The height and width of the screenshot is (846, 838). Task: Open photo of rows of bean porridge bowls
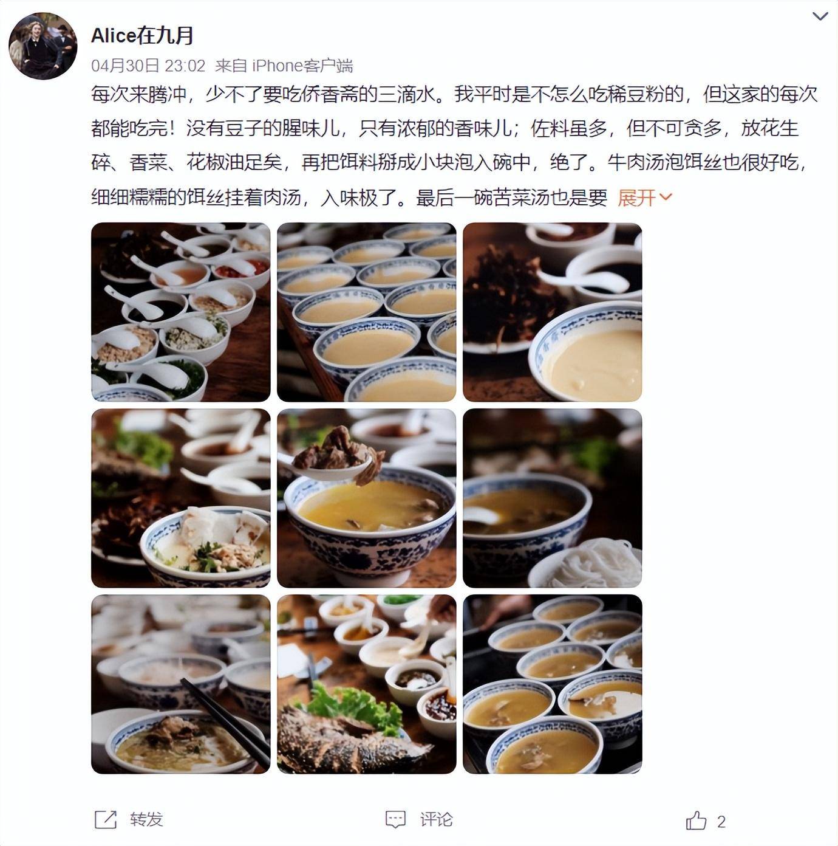coord(367,312)
